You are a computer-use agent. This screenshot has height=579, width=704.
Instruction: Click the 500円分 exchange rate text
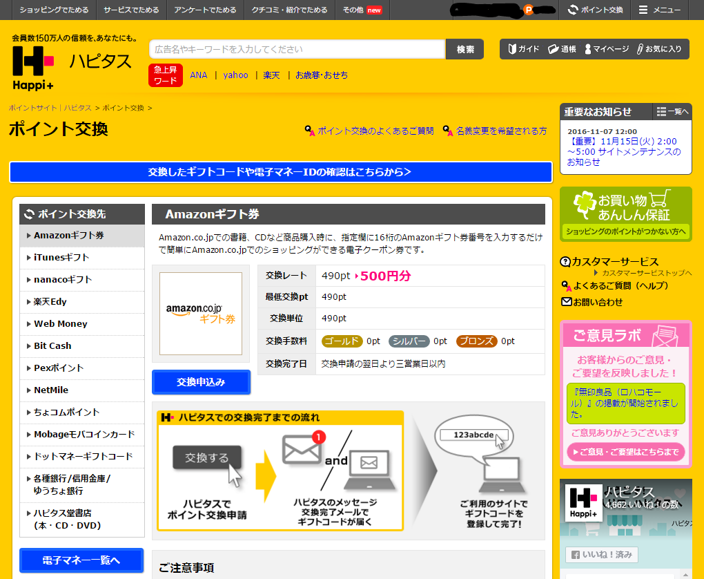point(386,276)
